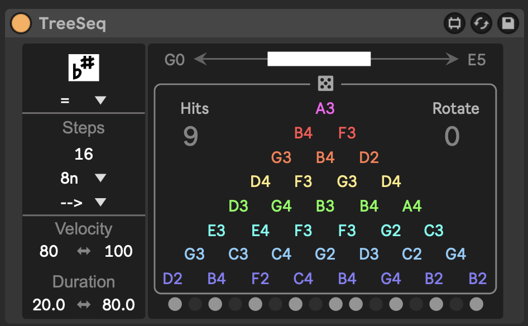
Task: Open the equals sign scale dropdown
Action: coord(83,100)
